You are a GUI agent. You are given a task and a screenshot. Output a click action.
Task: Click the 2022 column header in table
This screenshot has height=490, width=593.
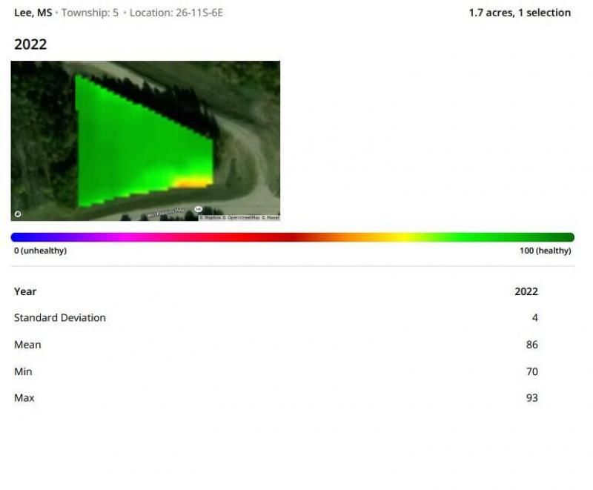[526, 291]
